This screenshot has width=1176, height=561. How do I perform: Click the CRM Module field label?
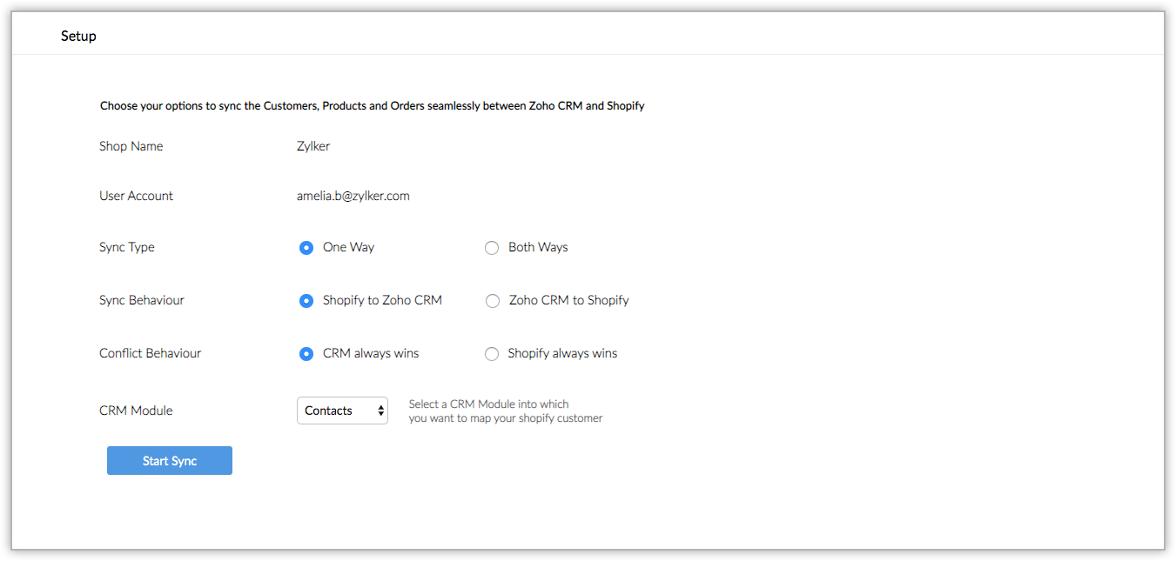(136, 411)
